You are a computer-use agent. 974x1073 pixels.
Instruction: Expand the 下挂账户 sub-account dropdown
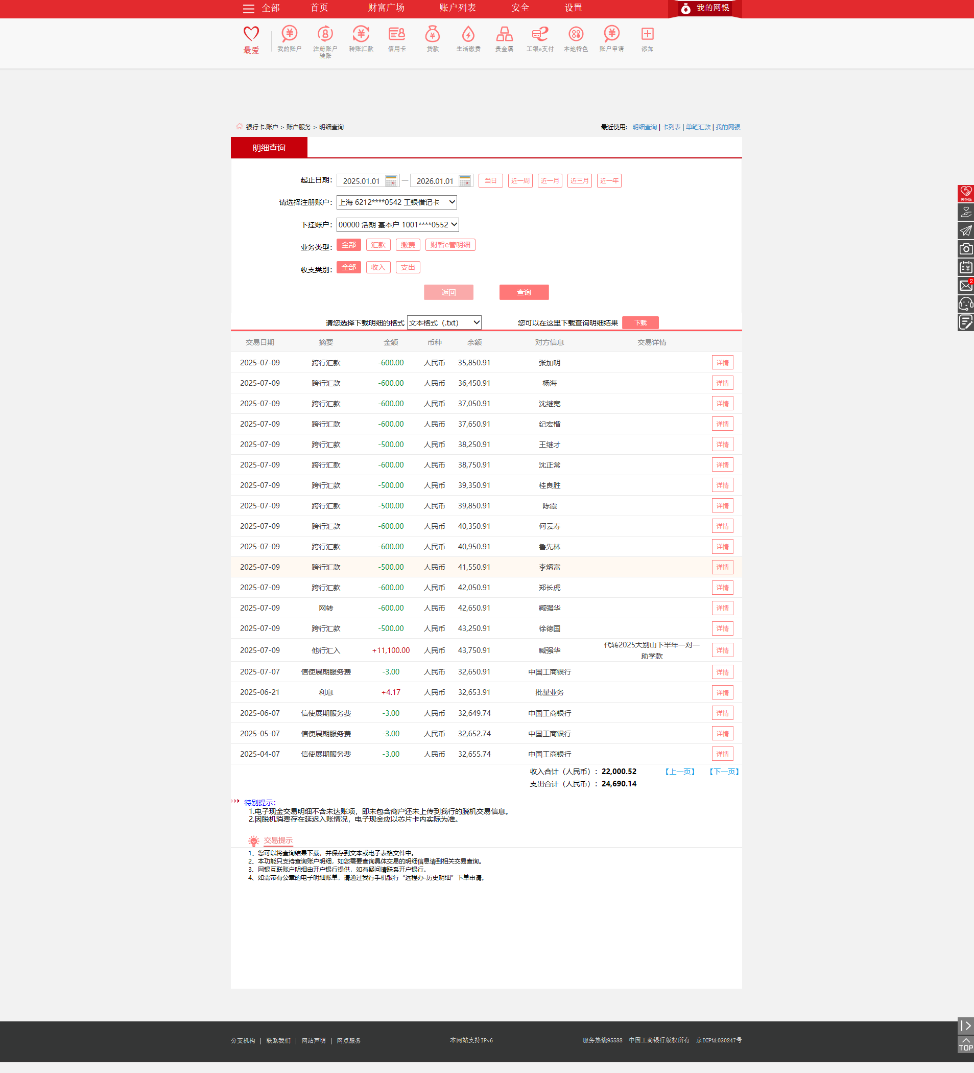(x=397, y=225)
